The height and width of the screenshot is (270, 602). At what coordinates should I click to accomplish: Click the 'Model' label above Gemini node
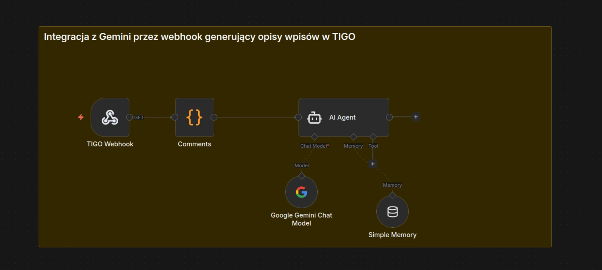point(302,166)
